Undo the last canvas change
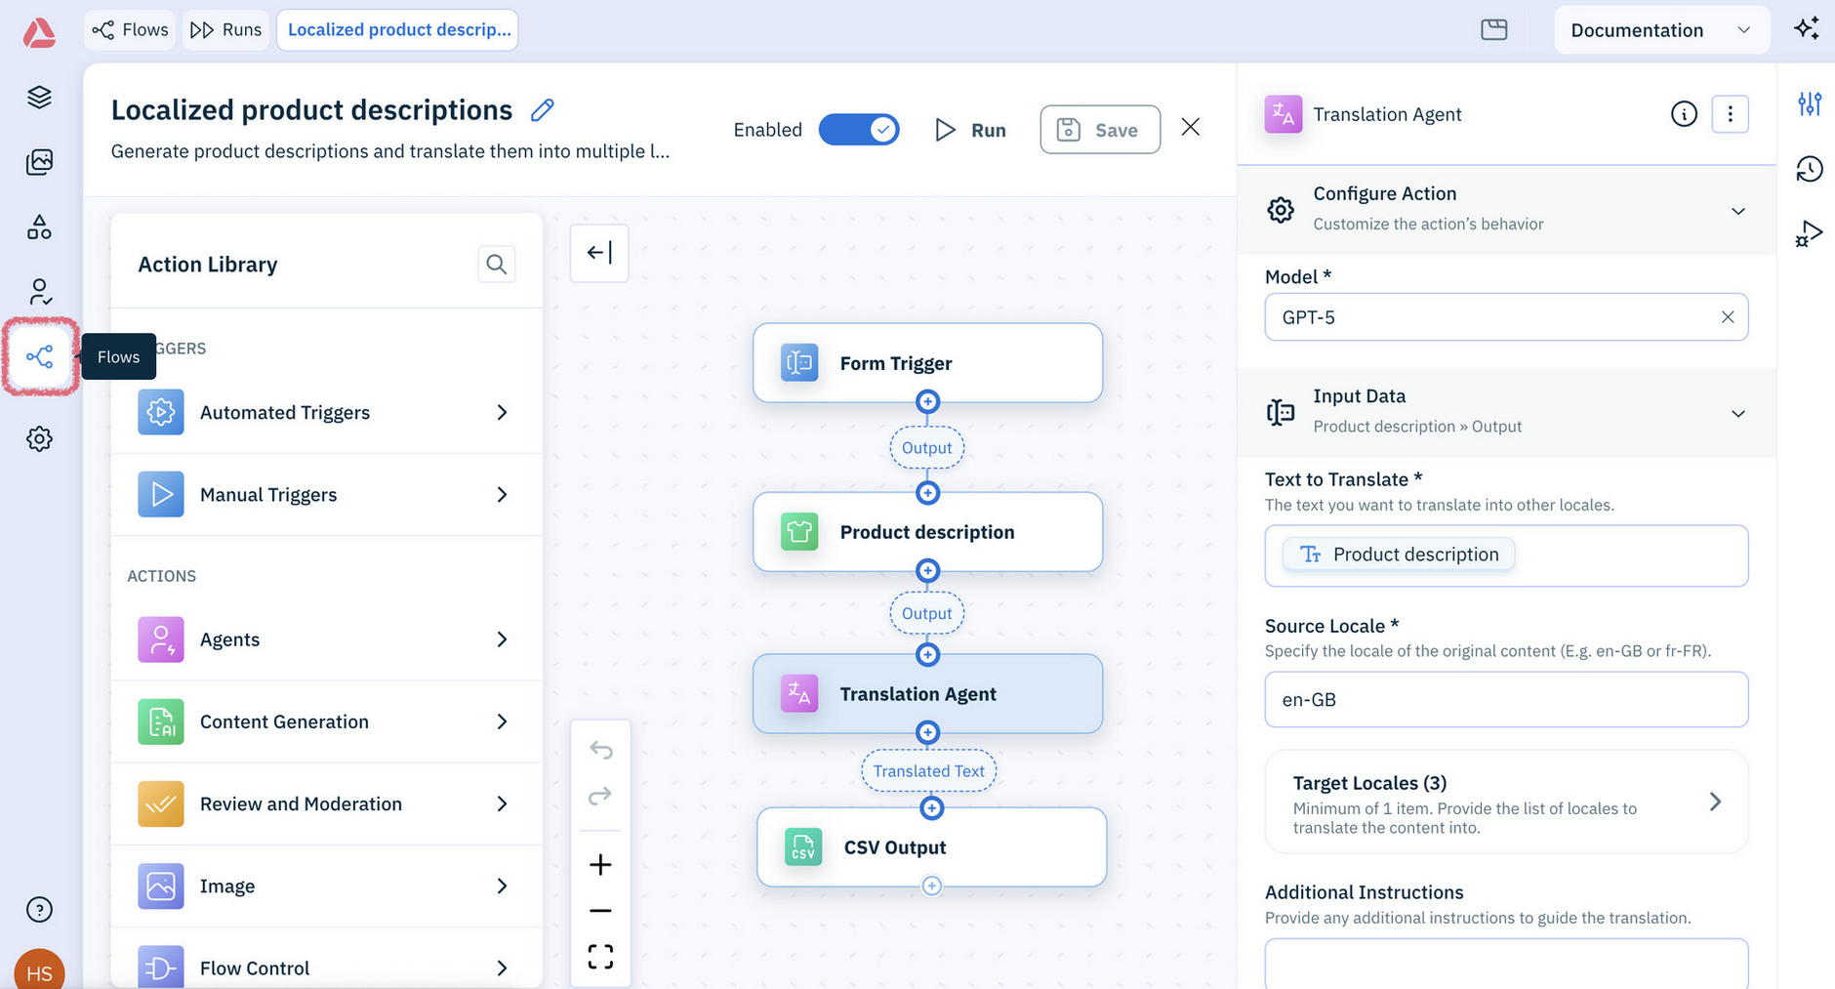 600,750
